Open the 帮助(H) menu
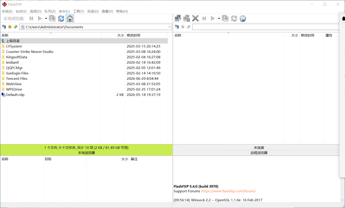This screenshot has width=345, height=208. pyautogui.click(x=122, y=11)
